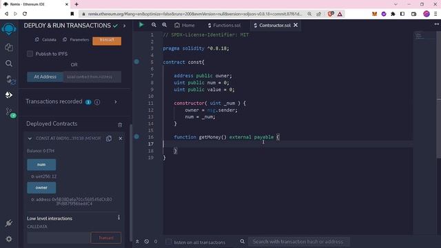This screenshot has width=441, height=248.
Task: Open the Brave browser main menu
Action: 435,14
